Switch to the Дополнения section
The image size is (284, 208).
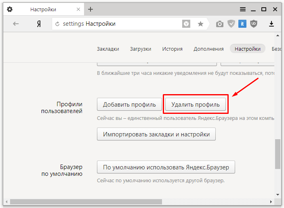pyautogui.click(x=208, y=49)
